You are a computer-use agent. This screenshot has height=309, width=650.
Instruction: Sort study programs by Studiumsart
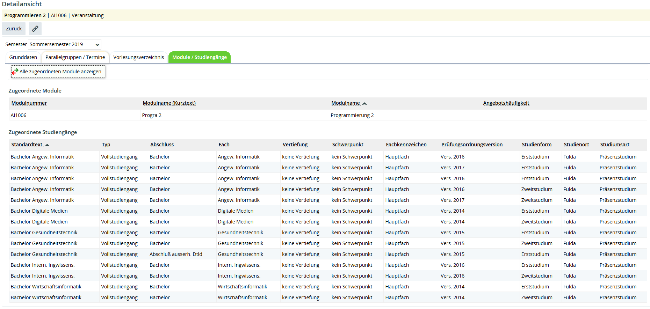[614, 145]
